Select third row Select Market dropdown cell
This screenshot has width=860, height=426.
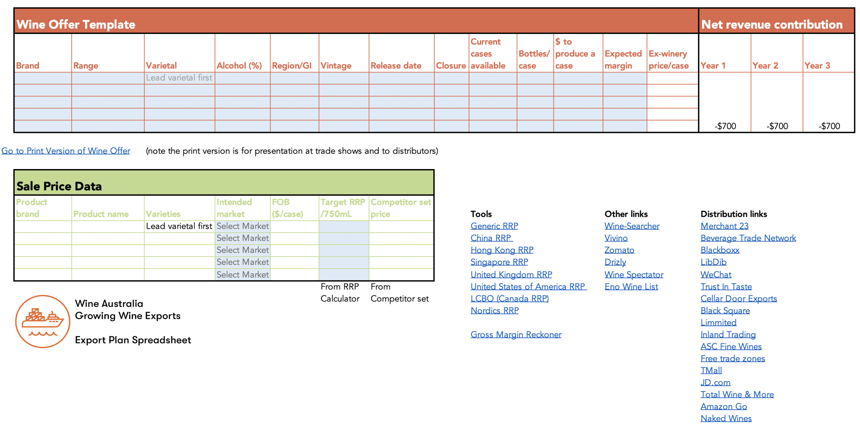[x=243, y=250]
